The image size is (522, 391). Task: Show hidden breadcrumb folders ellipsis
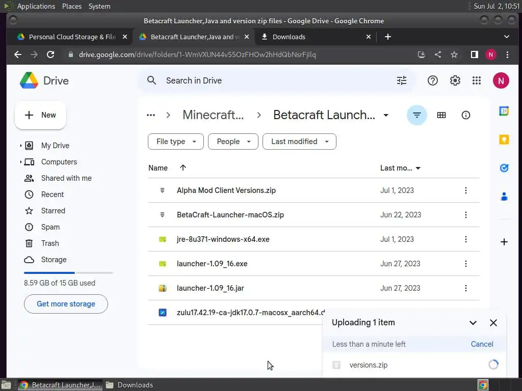coord(151,115)
